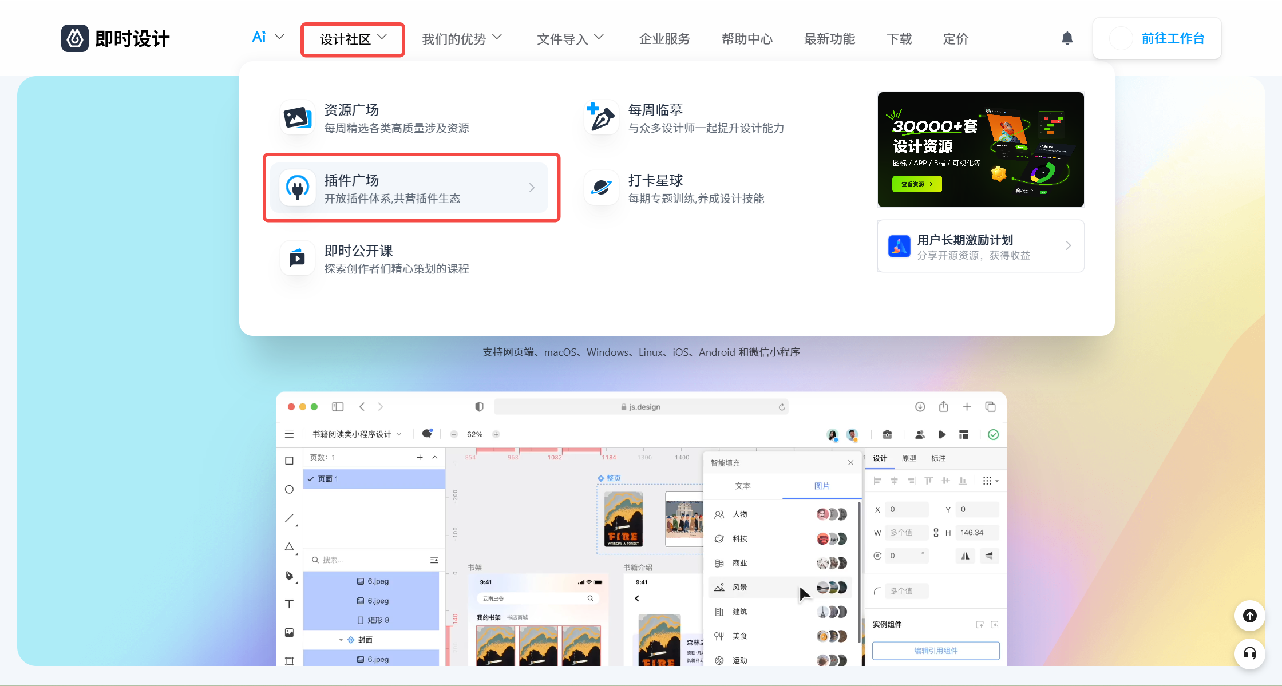Click the 资源广场 picture icon
Viewport: 1282px width, 686px height.
coord(298,118)
